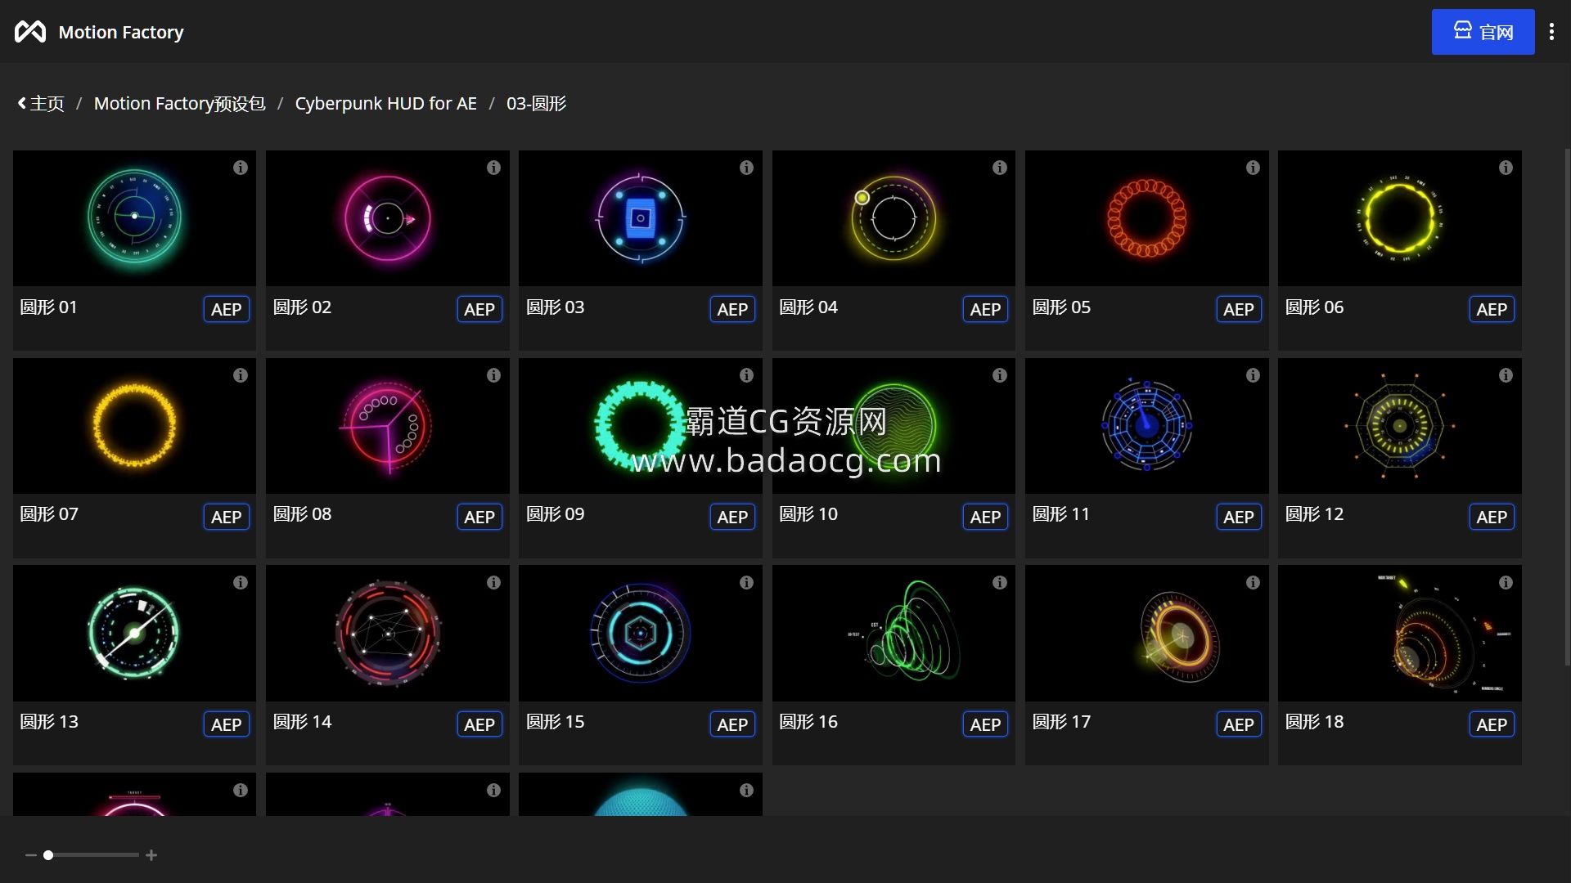Select the 圆形 18 orange orbit thumbnail
1571x883 pixels.
tap(1399, 634)
